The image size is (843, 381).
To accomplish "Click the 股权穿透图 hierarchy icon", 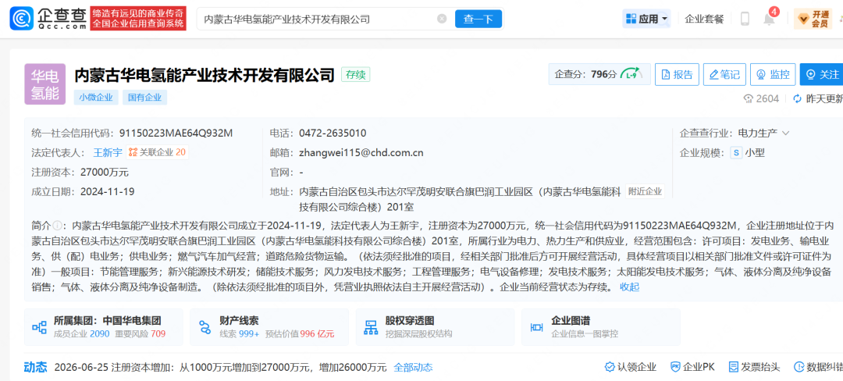I will point(371,326).
